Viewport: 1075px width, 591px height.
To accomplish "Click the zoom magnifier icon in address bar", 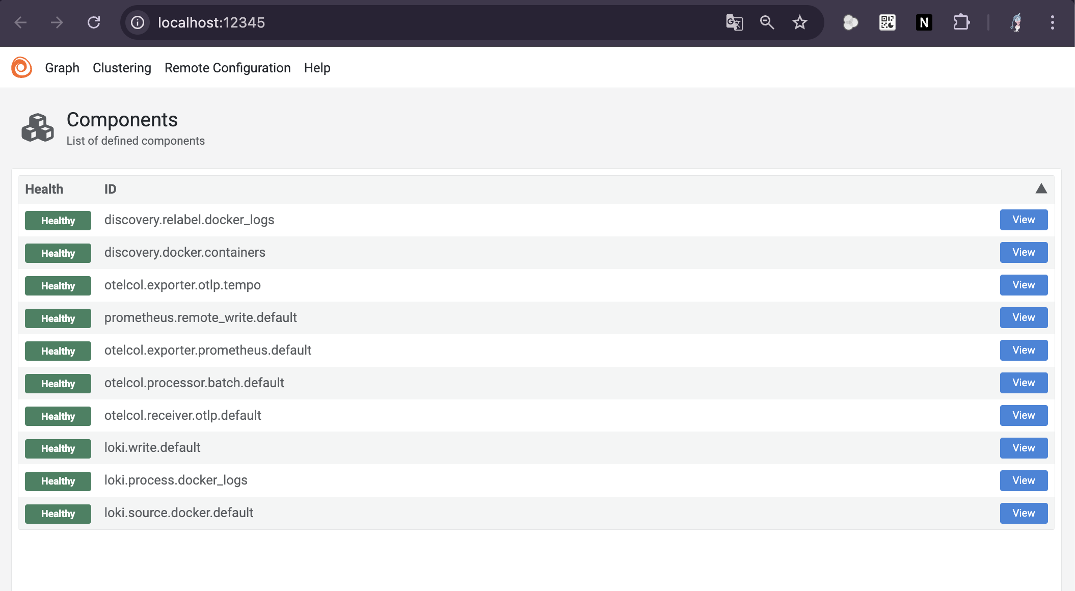I will pyautogui.click(x=767, y=22).
